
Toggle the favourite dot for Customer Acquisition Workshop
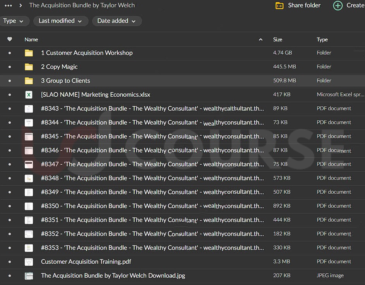click(10, 53)
